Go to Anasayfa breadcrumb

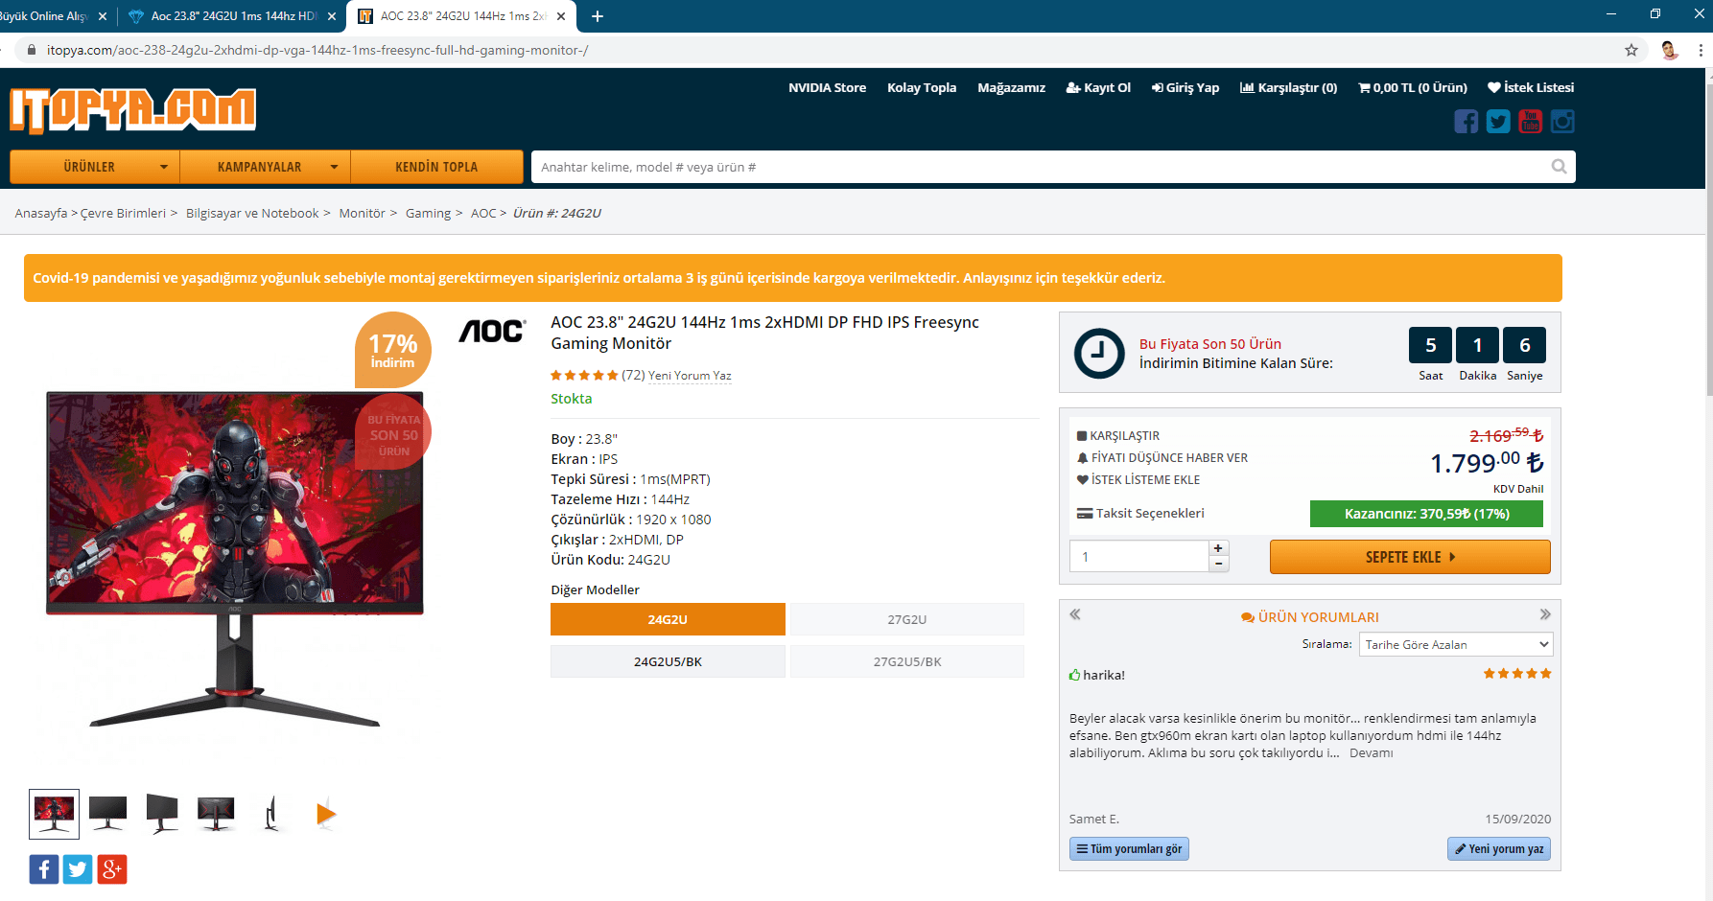tap(41, 213)
